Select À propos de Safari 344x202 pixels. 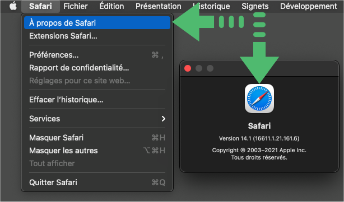(97, 23)
